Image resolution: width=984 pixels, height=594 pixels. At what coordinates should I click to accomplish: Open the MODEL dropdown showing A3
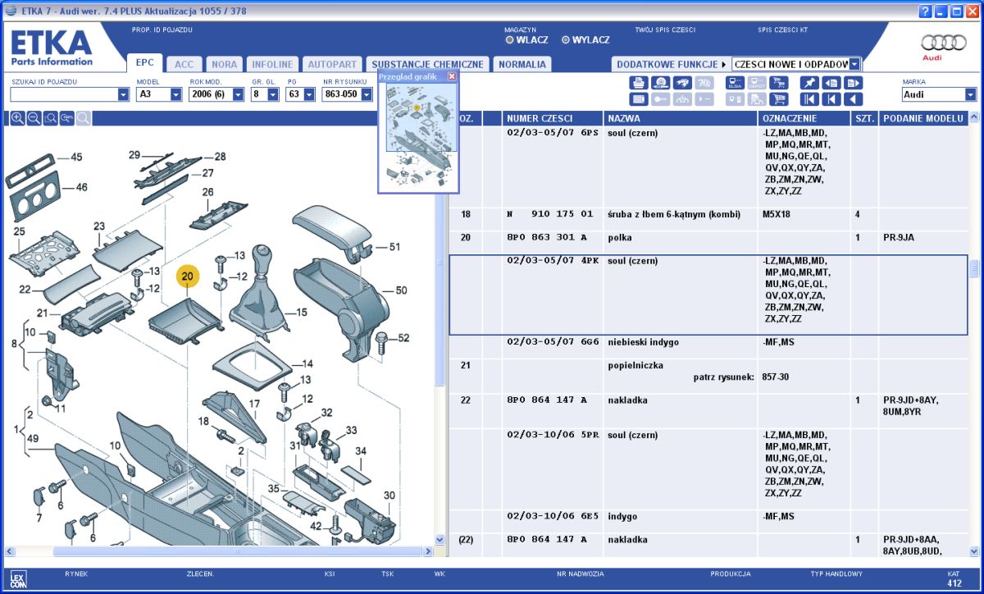point(175,94)
